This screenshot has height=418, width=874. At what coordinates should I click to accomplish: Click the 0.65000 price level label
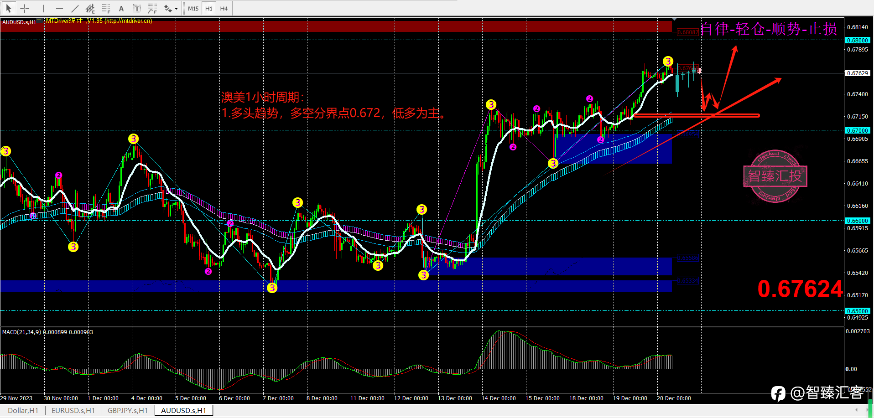point(858,311)
